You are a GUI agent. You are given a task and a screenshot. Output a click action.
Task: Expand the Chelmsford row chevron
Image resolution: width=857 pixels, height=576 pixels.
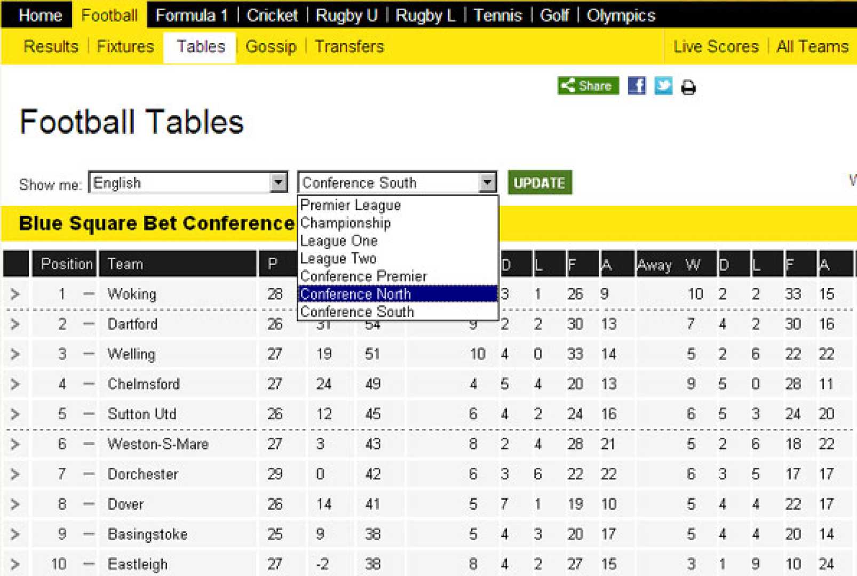coord(15,384)
